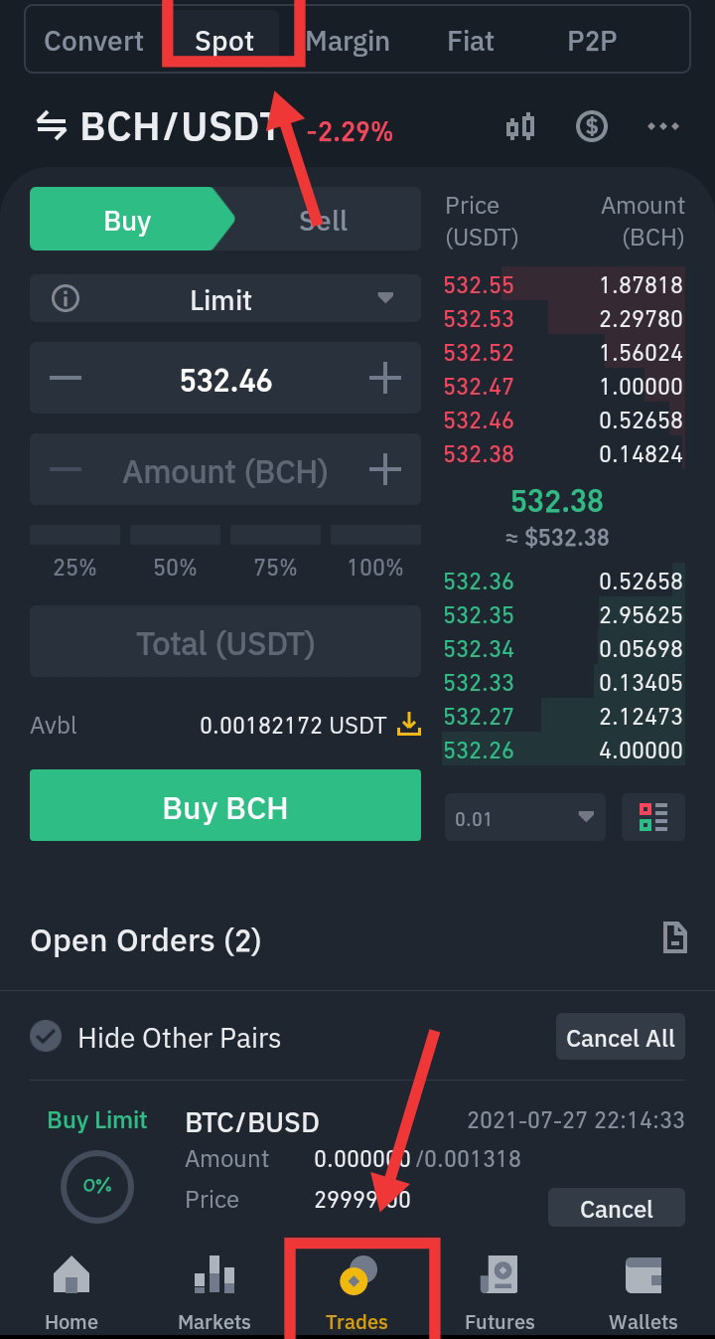Increase price with the plus stepper
The height and width of the screenshot is (1339, 715).
point(384,379)
